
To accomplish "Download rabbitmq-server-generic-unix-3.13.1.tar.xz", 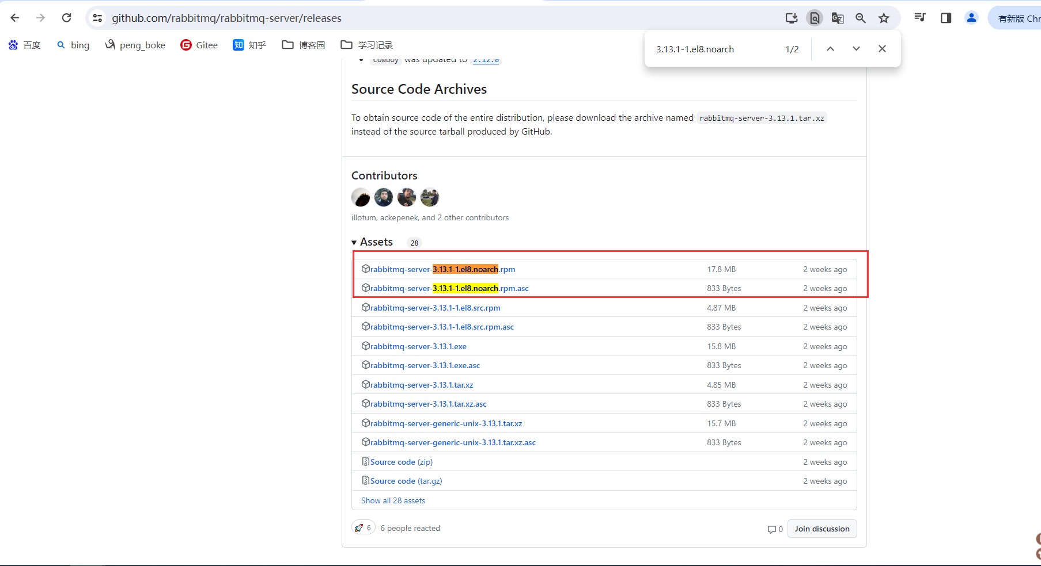I will click(446, 423).
